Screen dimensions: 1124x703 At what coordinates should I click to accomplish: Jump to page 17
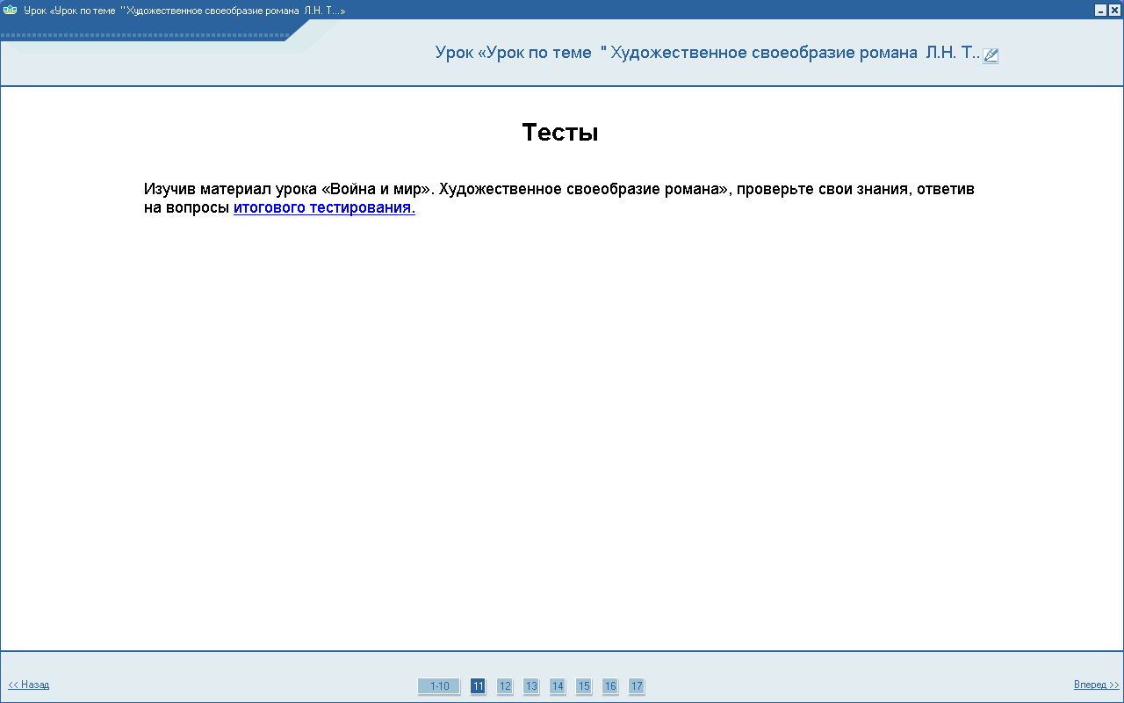coord(636,686)
